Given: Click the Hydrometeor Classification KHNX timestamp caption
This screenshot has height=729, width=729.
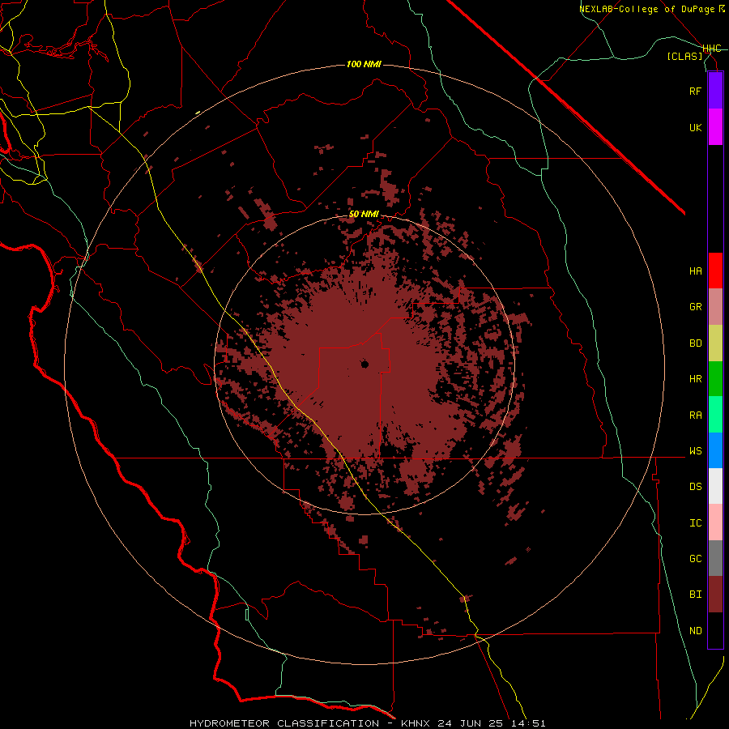Looking at the screenshot, I should coord(367,723).
